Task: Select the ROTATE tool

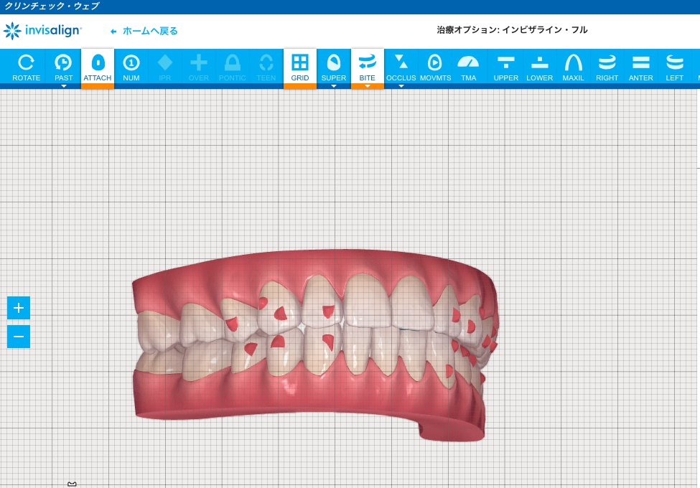Action: (x=27, y=67)
